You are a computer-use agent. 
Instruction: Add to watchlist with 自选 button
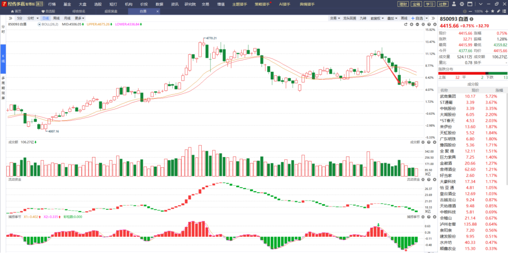coord(417,18)
